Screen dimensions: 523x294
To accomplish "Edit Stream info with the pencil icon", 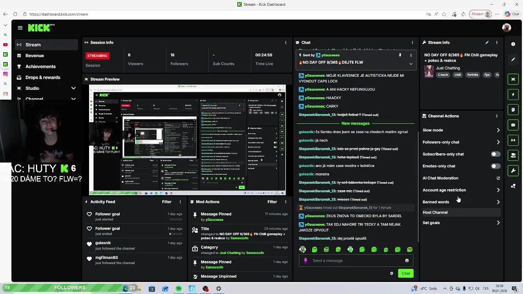I will click(x=487, y=42).
